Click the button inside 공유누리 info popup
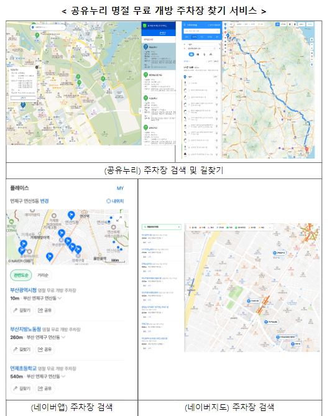Screen dimensions: 335x416 [23, 98]
